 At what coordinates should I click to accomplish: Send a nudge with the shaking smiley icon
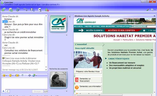point(17,75)
